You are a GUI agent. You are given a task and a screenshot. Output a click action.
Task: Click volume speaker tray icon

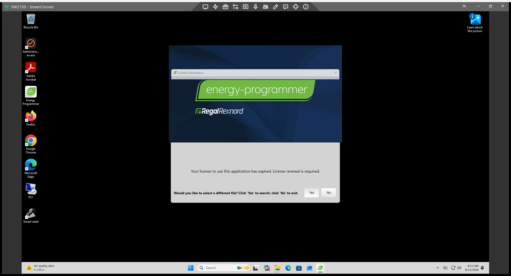[x=459, y=268]
